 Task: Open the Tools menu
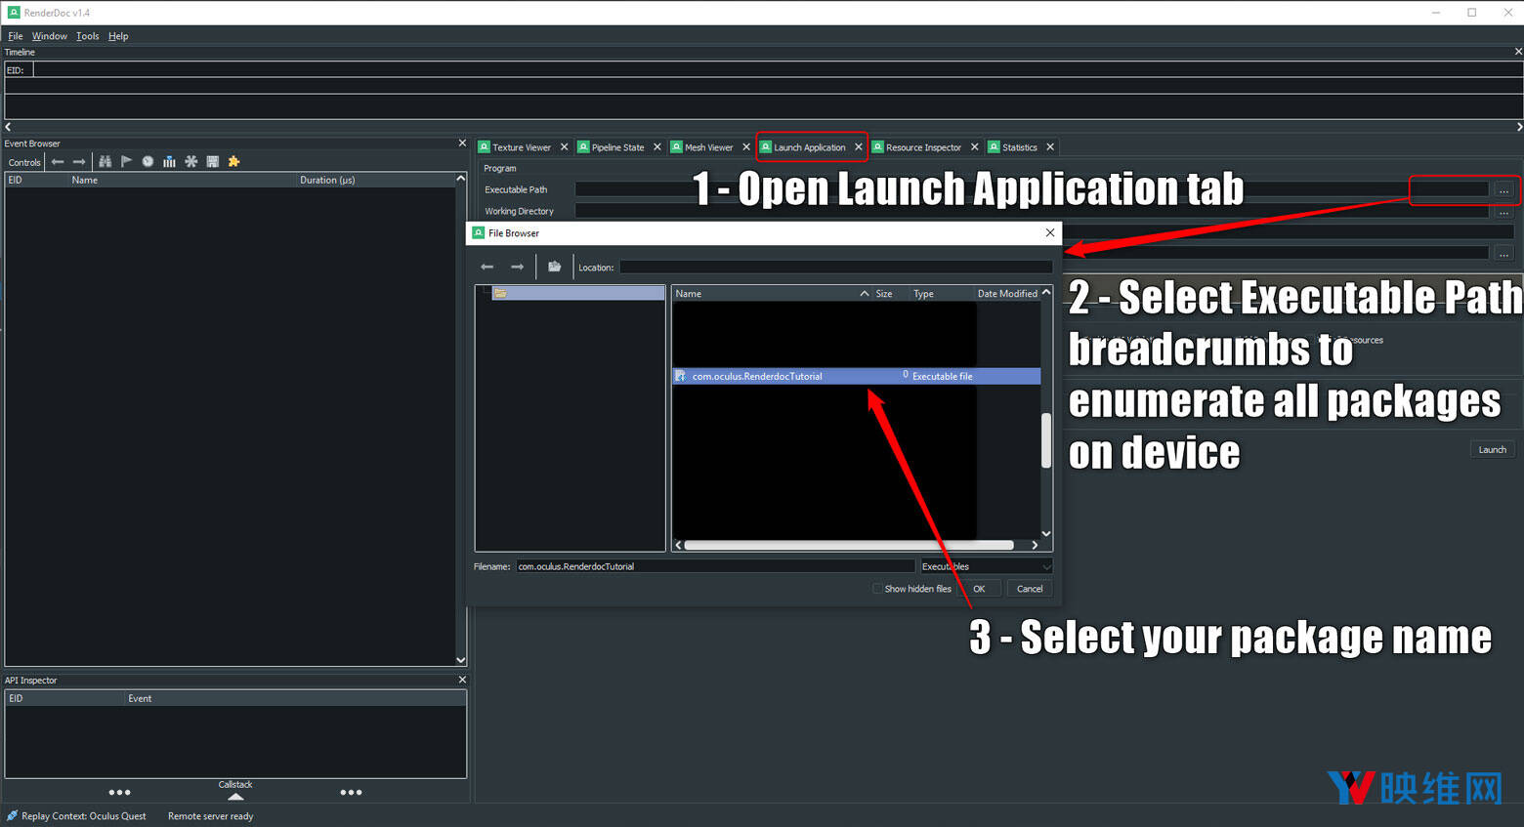(87, 36)
